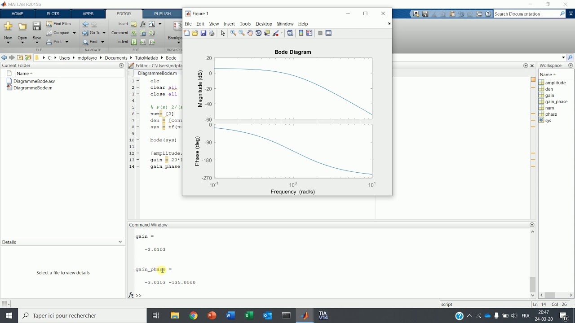
Task: Select amplitude variable in Workspace
Action: coord(556,83)
